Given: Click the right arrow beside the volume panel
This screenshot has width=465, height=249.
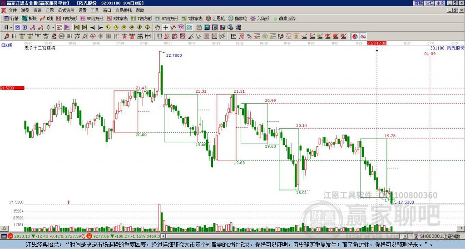Looking at the screenshot, I should (x=461, y=228).
